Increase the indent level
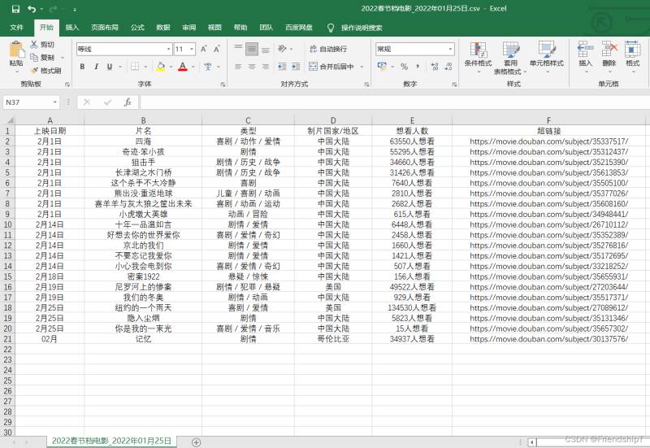The height and width of the screenshot is (448, 650). coord(296,67)
